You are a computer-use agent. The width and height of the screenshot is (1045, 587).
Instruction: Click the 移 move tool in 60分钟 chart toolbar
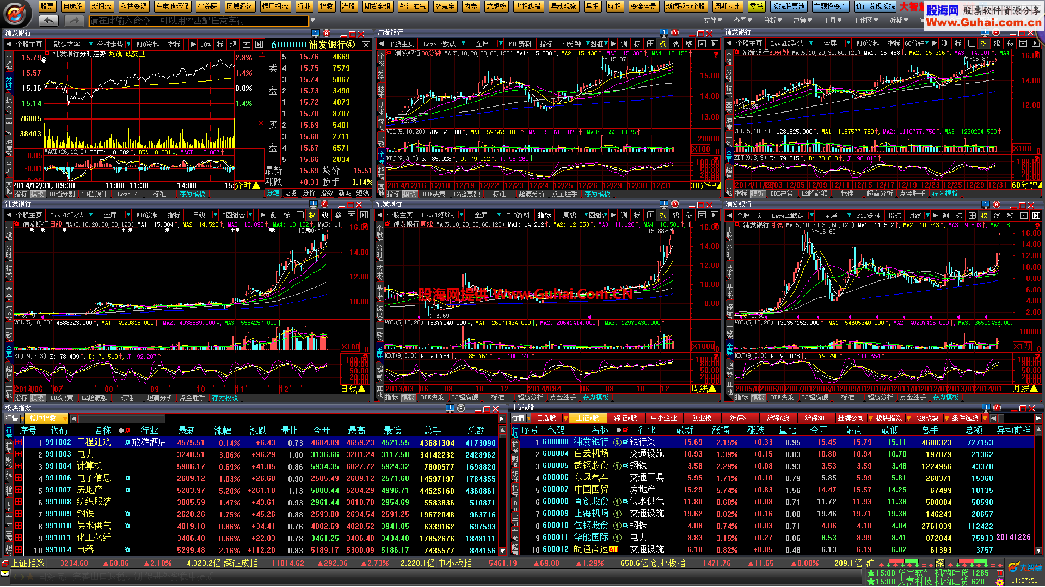(1011, 43)
